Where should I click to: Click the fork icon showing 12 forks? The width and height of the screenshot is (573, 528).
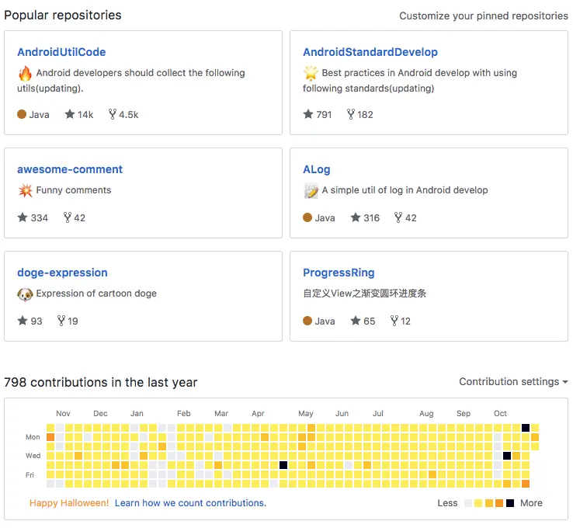pos(394,321)
